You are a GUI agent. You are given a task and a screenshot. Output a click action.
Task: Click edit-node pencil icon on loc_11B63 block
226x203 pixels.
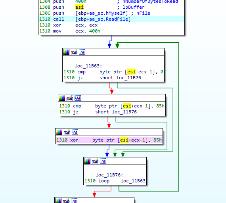coord(74,52)
